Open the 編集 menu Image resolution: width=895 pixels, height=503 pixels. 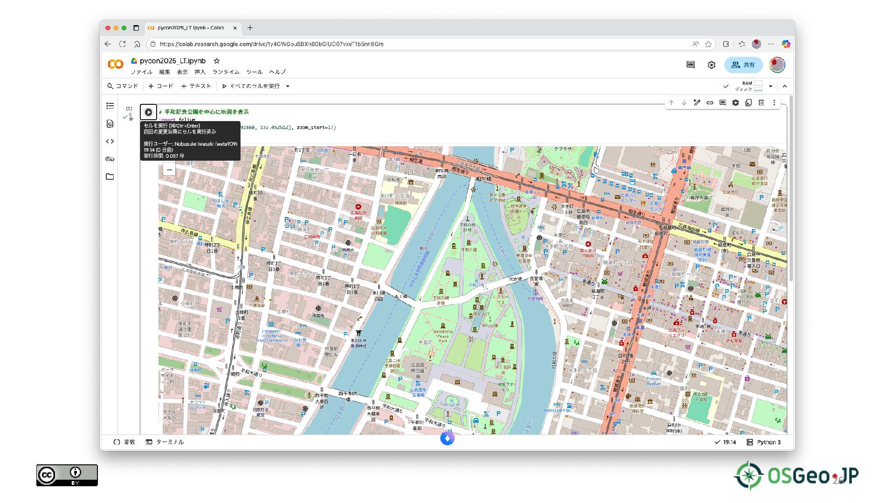pyautogui.click(x=165, y=72)
